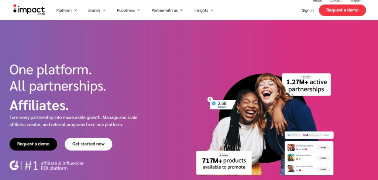Click the blue verified checkmark beside 2.5B
The width and height of the screenshot is (378, 180).
[x=214, y=103]
